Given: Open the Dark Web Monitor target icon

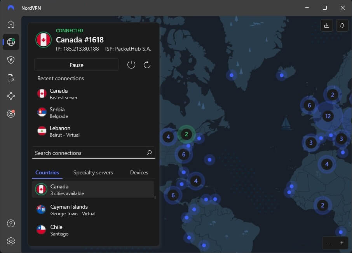Looking at the screenshot, I should coord(11,114).
